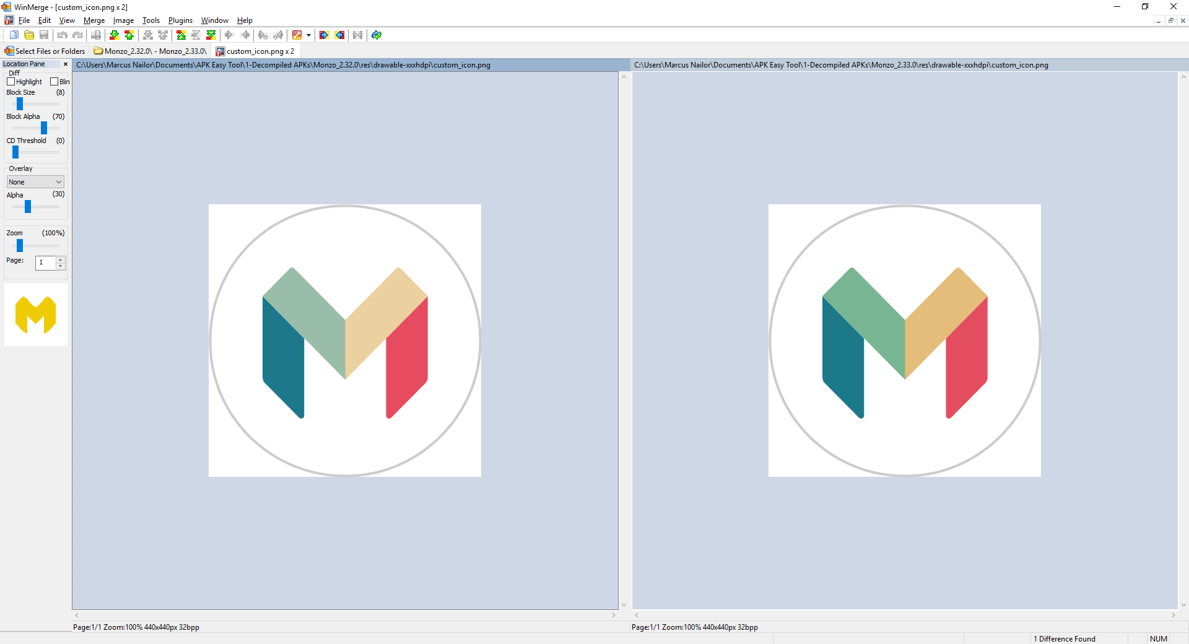
Task: Open the Window menu
Action: pyautogui.click(x=215, y=20)
